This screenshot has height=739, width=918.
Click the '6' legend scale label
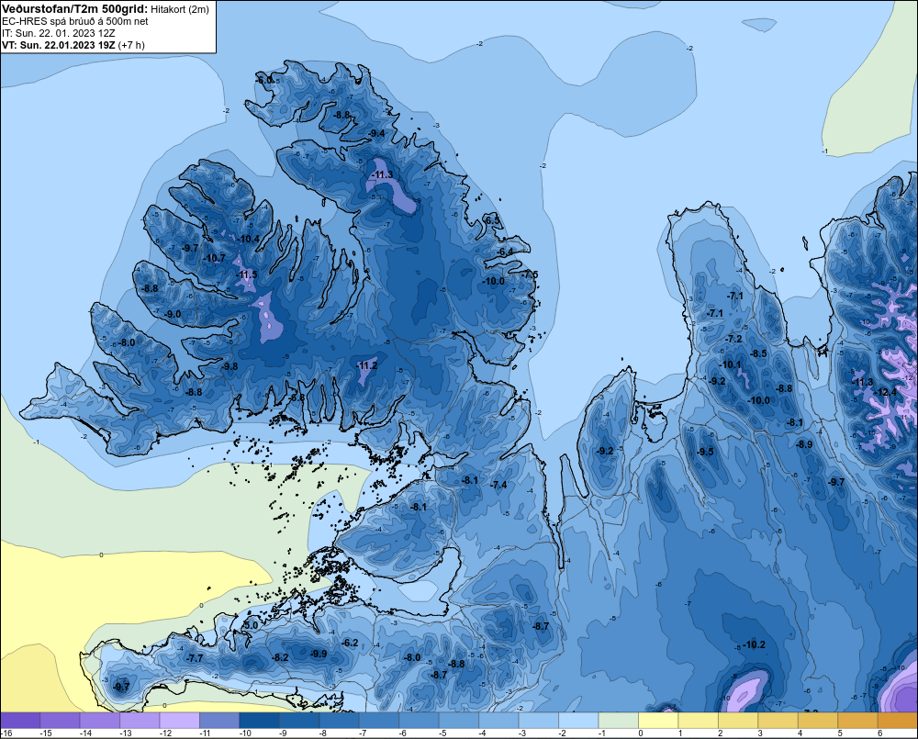[x=879, y=733]
